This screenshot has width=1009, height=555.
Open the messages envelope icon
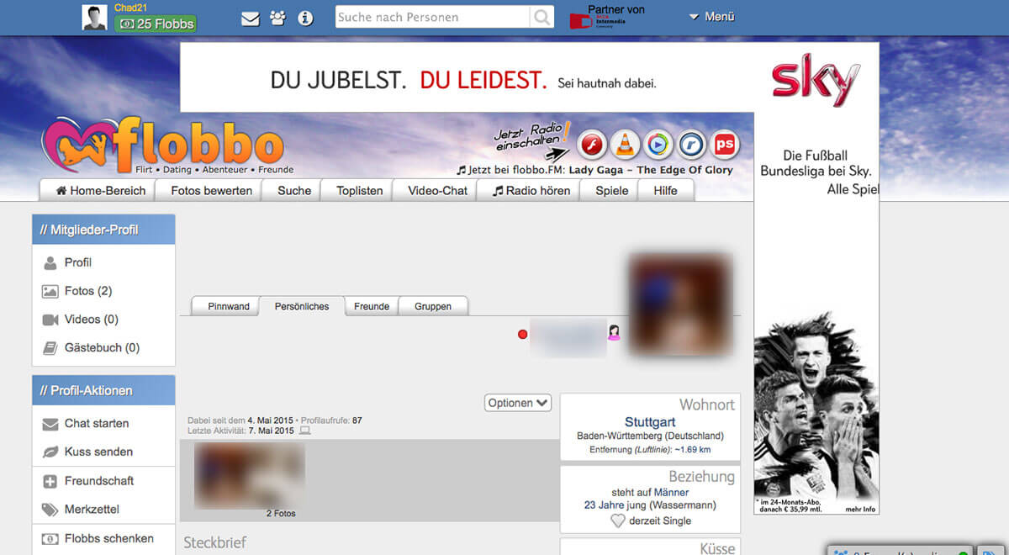click(x=250, y=18)
